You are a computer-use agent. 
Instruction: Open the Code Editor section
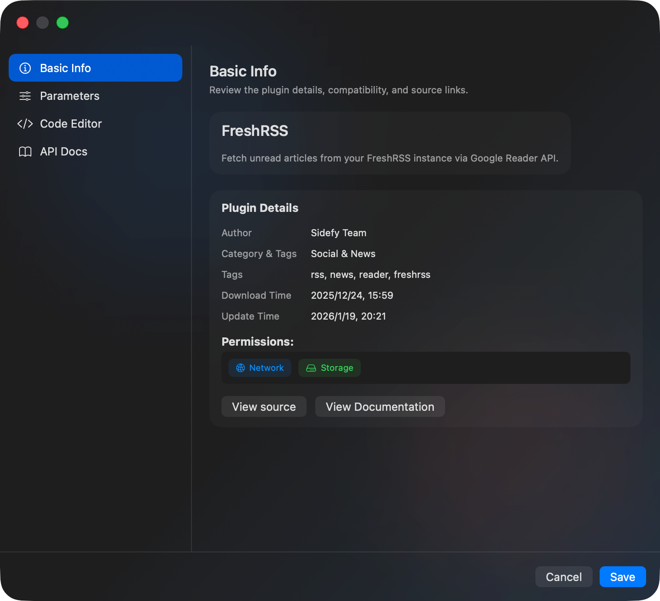(96, 124)
